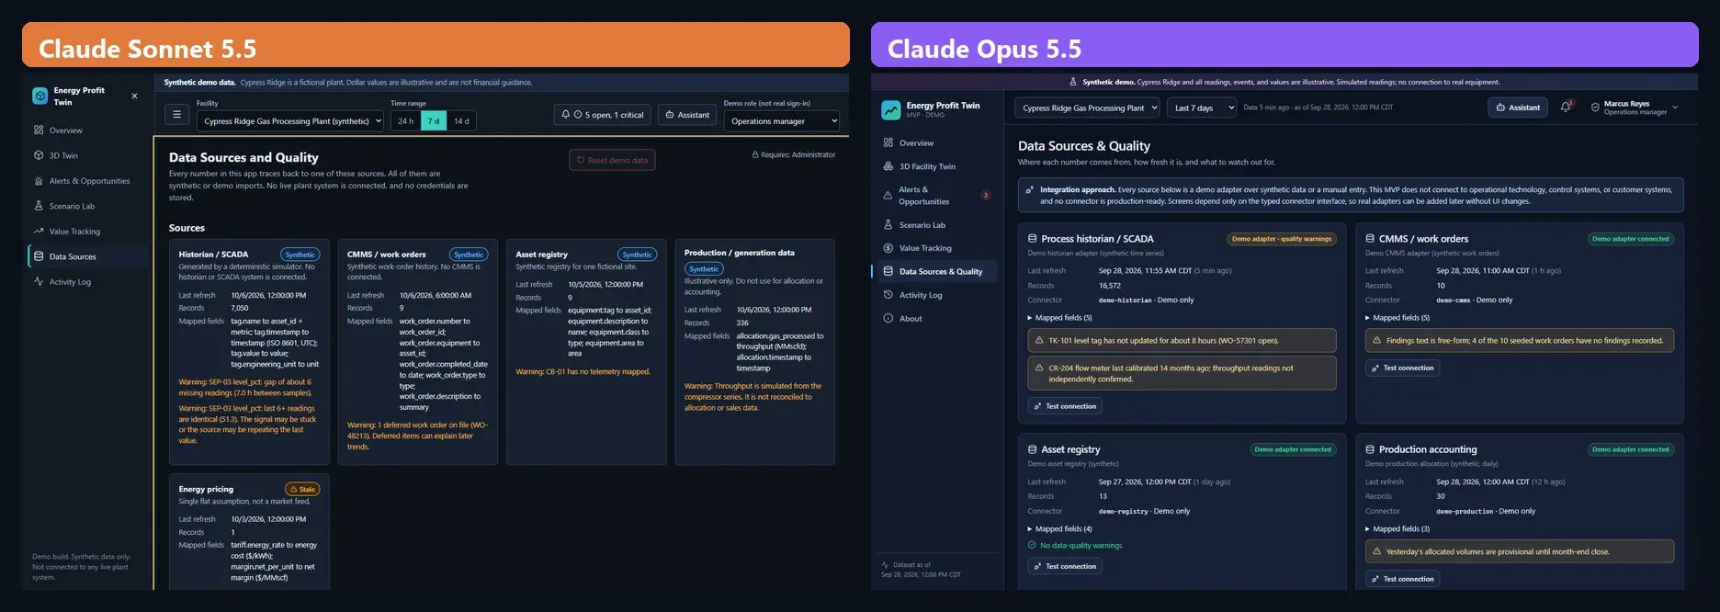Click Data Sources database icon in Sonnet panel
1720x612 pixels.
tap(39, 256)
